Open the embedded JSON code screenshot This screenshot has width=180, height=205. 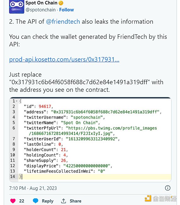pyautogui.click(x=90, y=139)
